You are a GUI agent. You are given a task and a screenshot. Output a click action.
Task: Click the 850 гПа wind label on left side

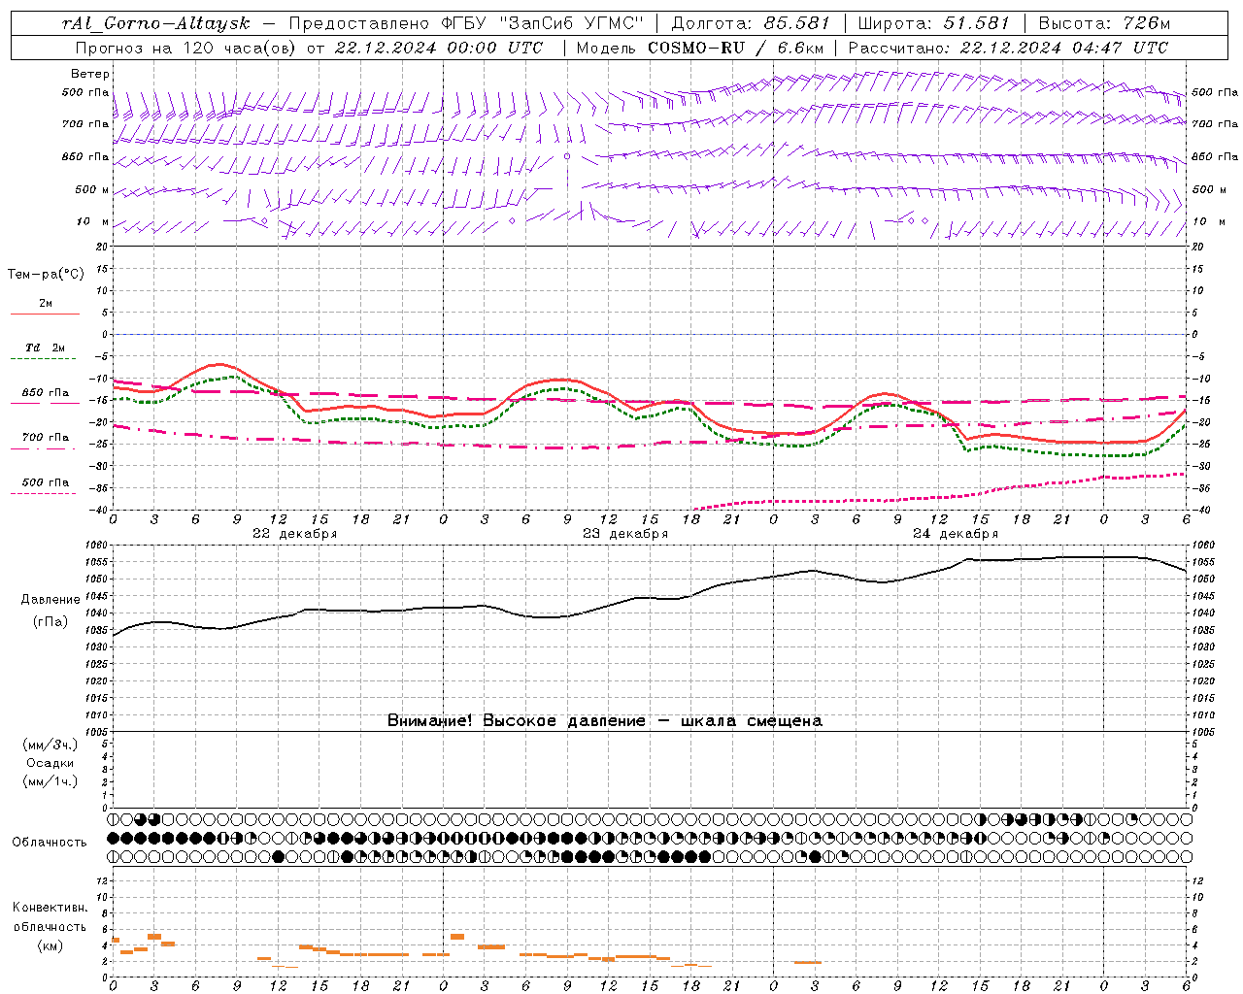(85, 156)
